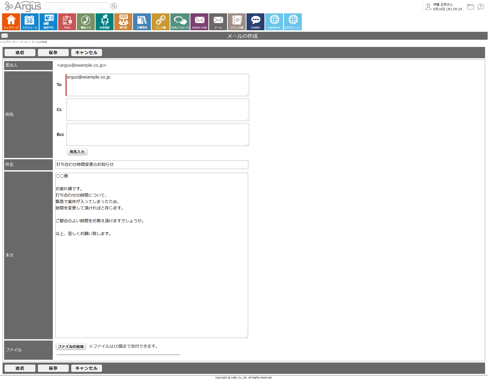
Task: Open the Address Book (アドレス帳) icon
Action: pyautogui.click(x=237, y=22)
